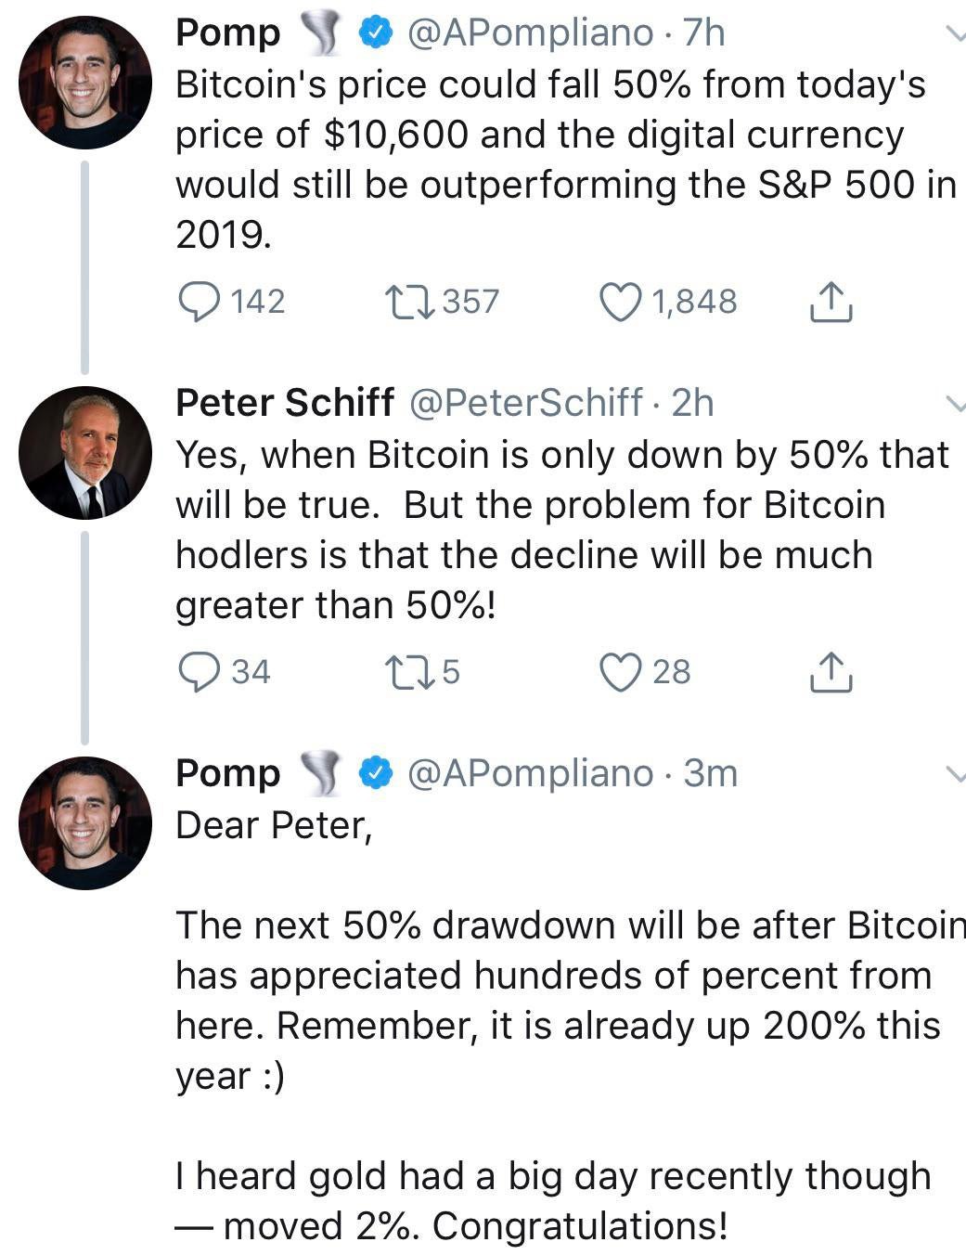Like Pomp's tweet with 1,848 likes
The image size is (966, 1255).
click(621, 302)
